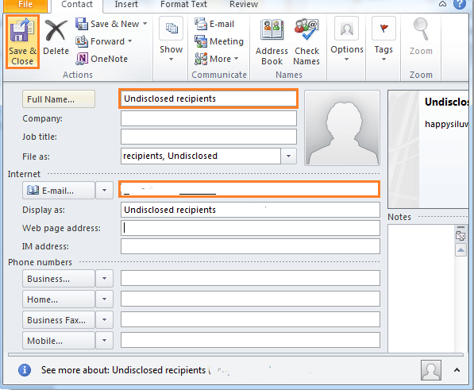Click the Job title field

[209, 137]
